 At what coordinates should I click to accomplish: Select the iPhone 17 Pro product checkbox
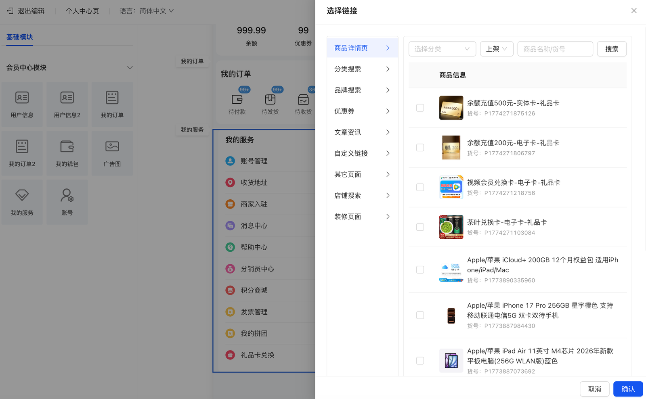[420, 315]
